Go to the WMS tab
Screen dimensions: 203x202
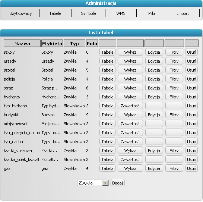coord(121,13)
